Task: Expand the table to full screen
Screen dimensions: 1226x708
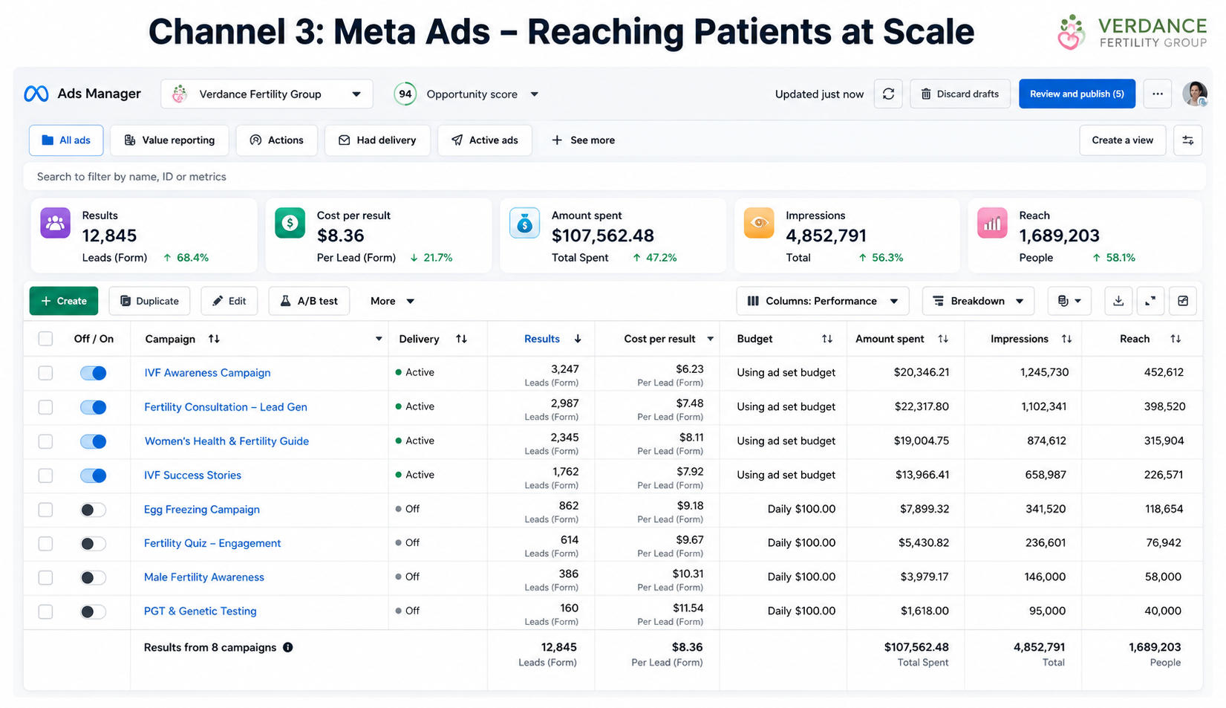Action: click(x=1150, y=301)
